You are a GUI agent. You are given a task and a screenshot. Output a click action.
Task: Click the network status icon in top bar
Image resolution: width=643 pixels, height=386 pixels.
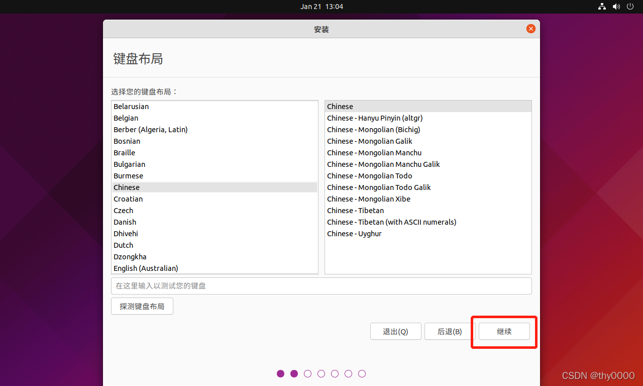coord(602,7)
